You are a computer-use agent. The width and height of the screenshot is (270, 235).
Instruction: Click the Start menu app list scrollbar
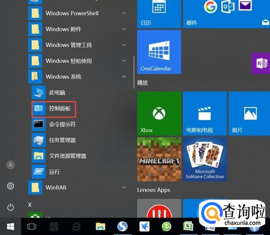click(134, 73)
